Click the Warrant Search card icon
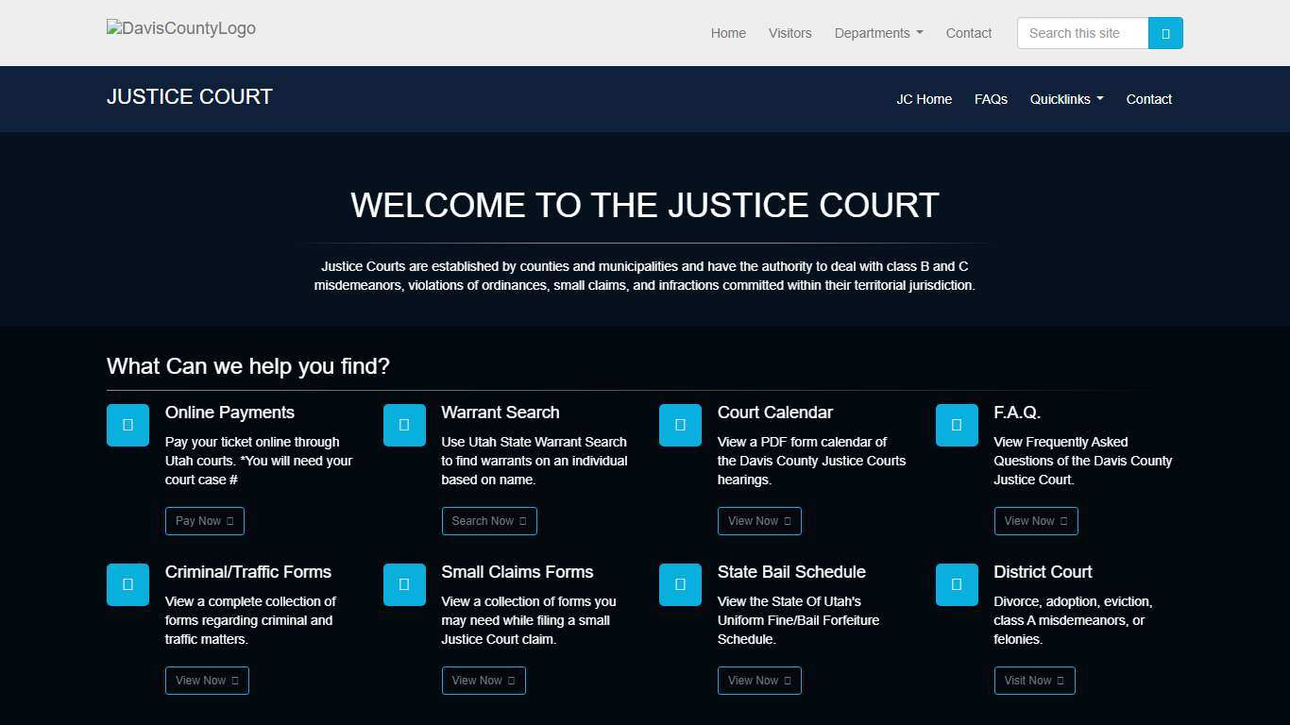Image resolution: width=1290 pixels, height=725 pixels. (404, 425)
